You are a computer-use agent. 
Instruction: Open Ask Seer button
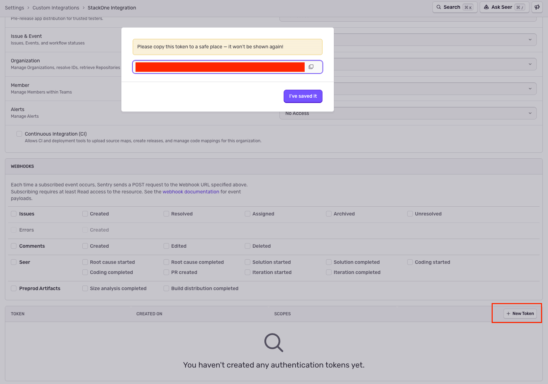[504, 7]
